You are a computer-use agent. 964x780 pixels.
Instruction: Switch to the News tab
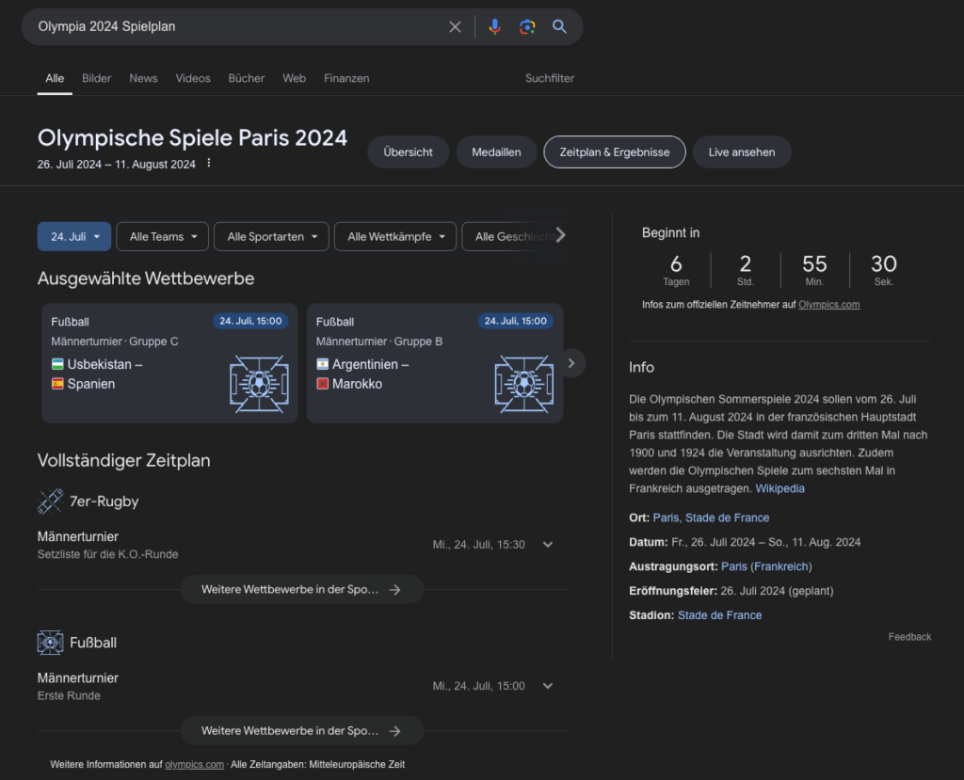(x=143, y=79)
